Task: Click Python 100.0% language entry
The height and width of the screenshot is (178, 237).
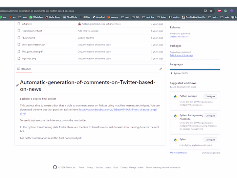Action: pos(179,73)
